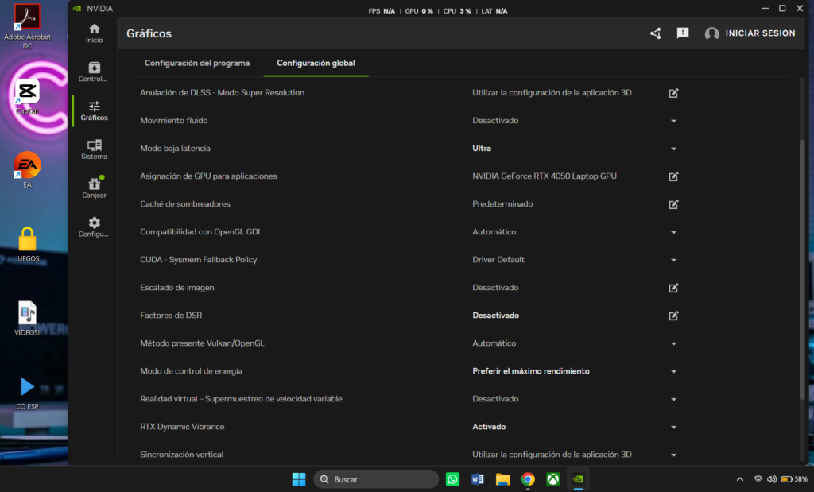Click Preferir el máximo rendimiento value
Image resolution: width=814 pixels, height=492 pixels.
[x=530, y=371]
